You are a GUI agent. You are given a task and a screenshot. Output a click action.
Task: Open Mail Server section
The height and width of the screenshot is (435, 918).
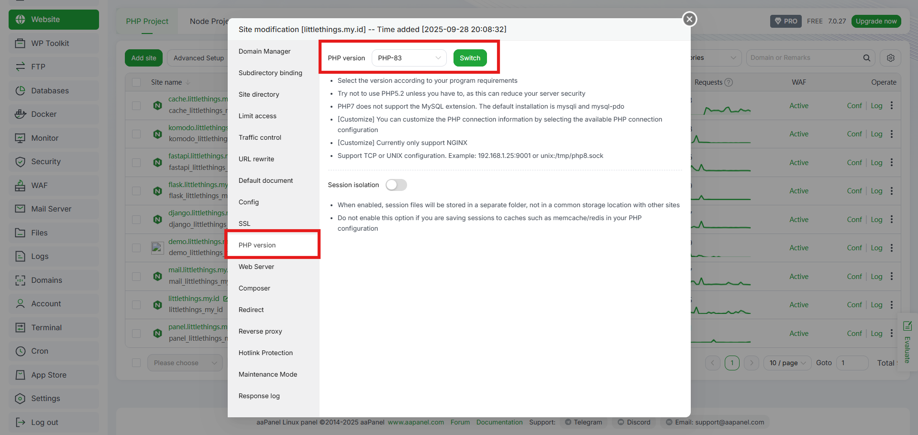[54, 209]
